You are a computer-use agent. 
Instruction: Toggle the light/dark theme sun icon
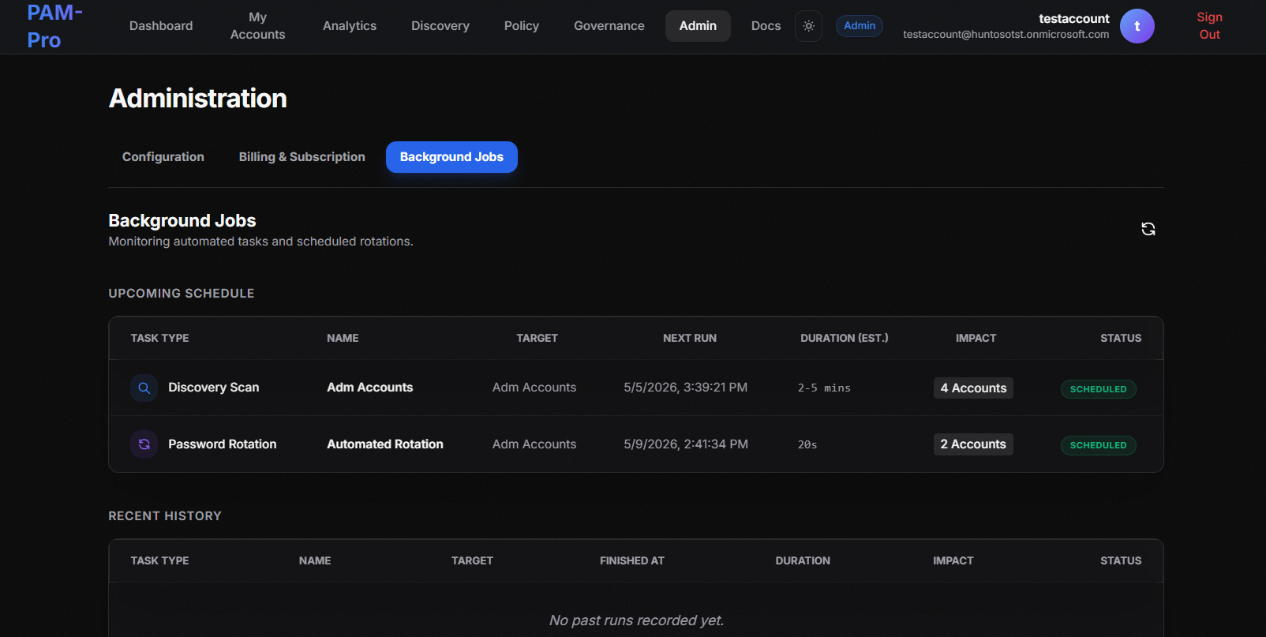(x=809, y=26)
